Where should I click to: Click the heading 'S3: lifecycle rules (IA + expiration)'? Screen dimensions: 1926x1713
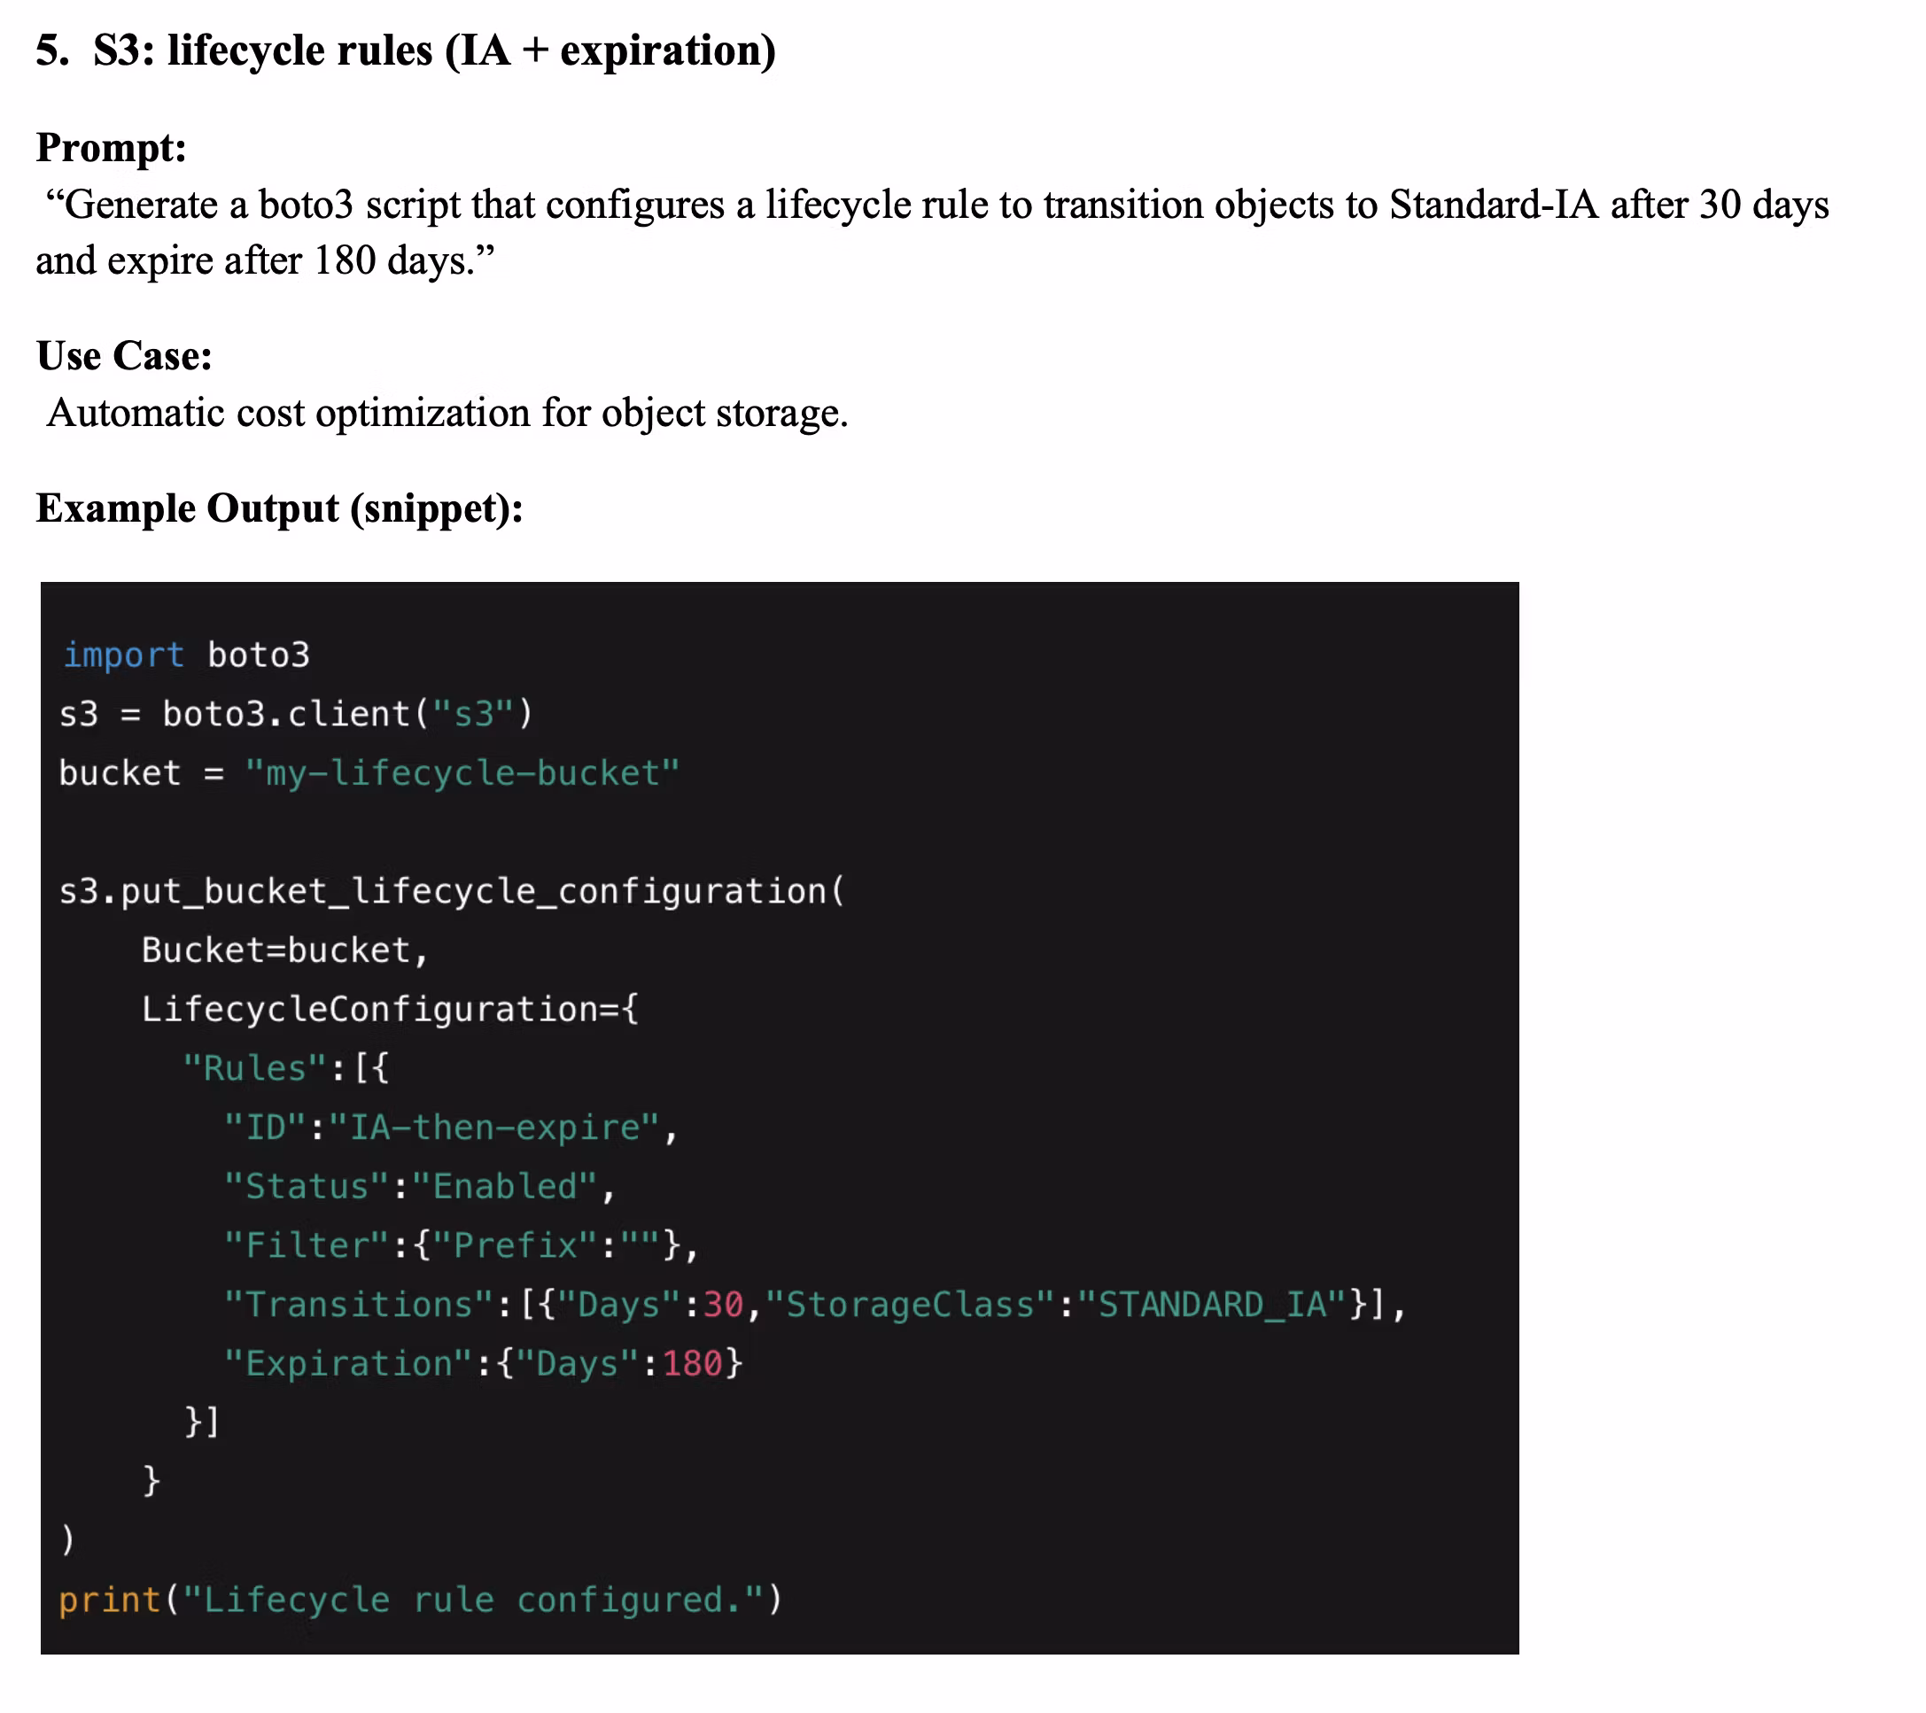tap(433, 50)
